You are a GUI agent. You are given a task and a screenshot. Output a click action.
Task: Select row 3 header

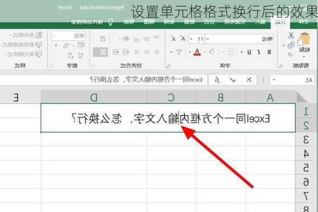tap(306, 139)
